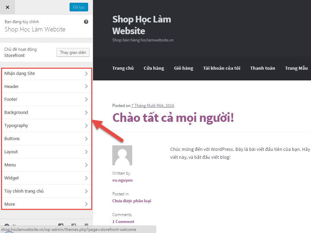Image resolution: width=311 pixels, height=233 pixels.
Task: Open the Tùy chỉnh trang chủ section
Action: coord(46,191)
